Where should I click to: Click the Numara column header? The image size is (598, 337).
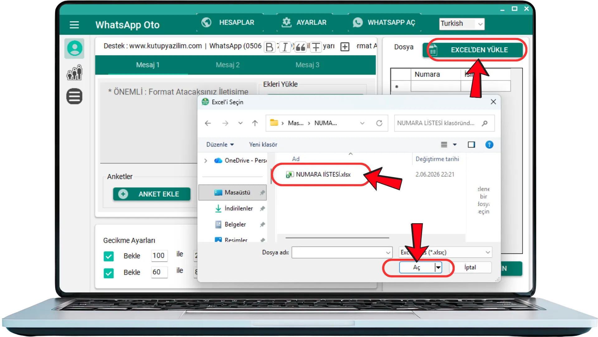tap(436, 75)
